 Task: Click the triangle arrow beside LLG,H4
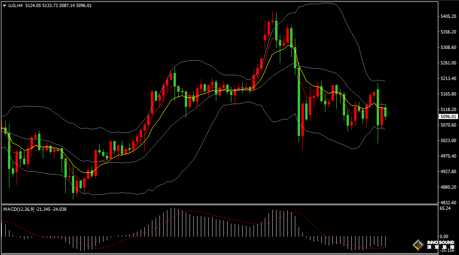(4, 6)
